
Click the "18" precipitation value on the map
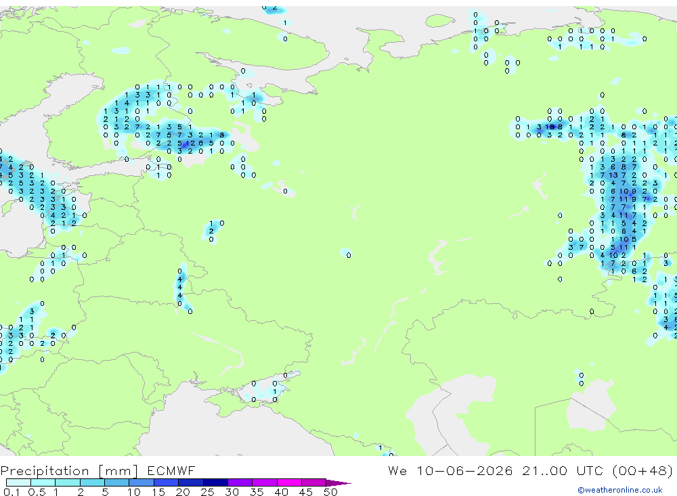(550, 127)
